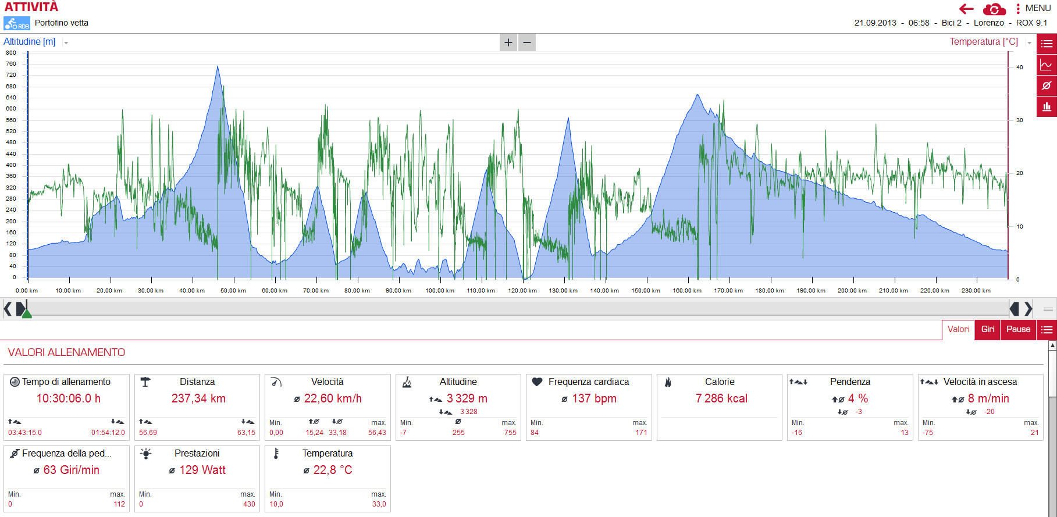Click the green timeline position marker
Image resolution: width=1057 pixels, height=517 pixels.
coord(26,313)
